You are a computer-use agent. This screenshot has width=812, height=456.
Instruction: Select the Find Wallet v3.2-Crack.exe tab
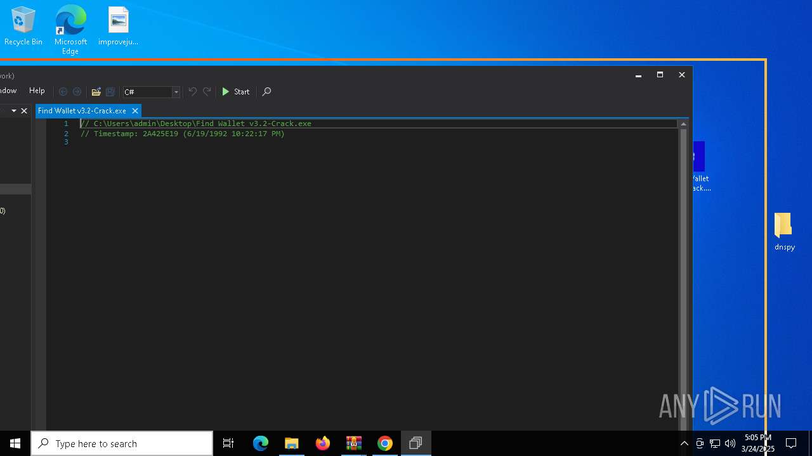pos(82,111)
